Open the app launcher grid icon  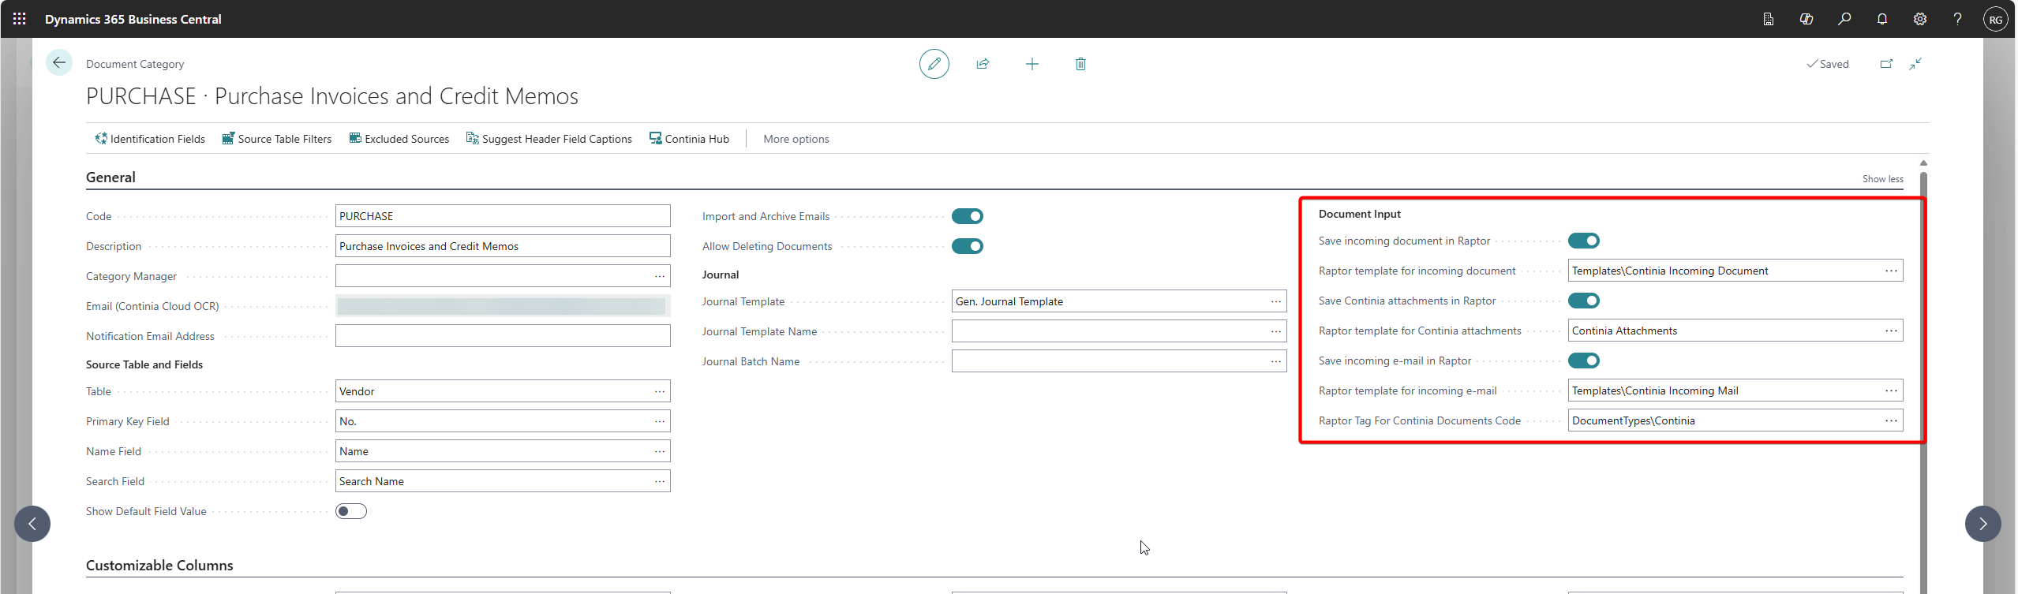[20, 19]
